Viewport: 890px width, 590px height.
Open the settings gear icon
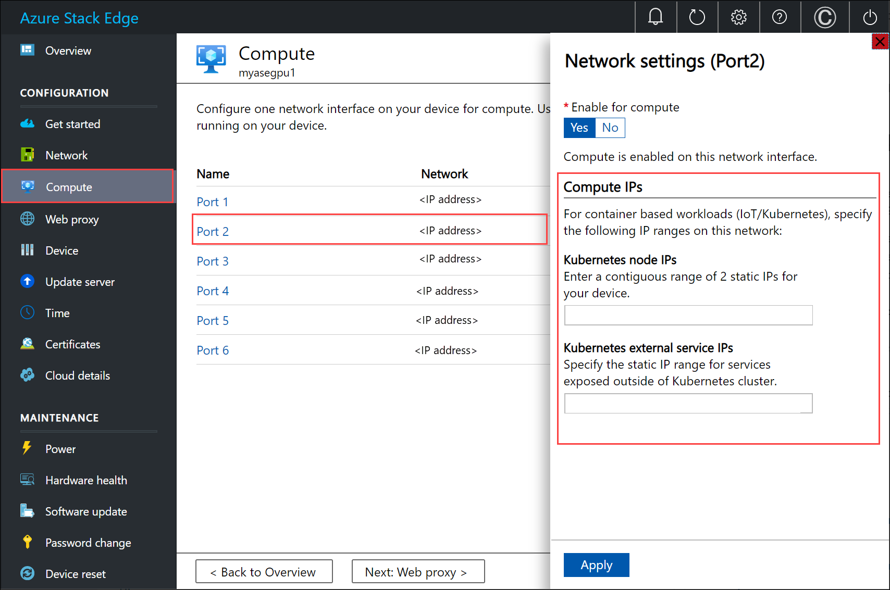[x=738, y=17]
